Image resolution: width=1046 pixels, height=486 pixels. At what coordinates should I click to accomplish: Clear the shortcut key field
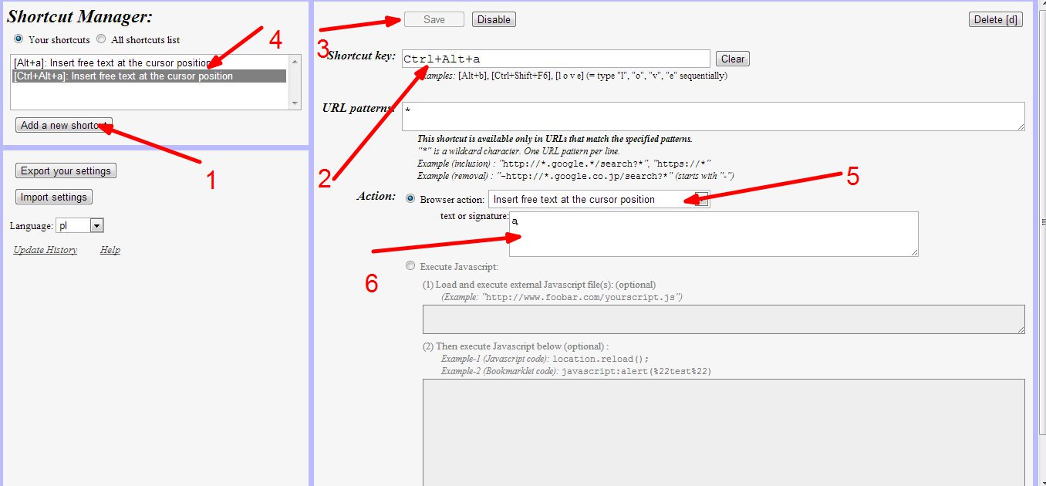pyautogui.click(x=732, y=59)
